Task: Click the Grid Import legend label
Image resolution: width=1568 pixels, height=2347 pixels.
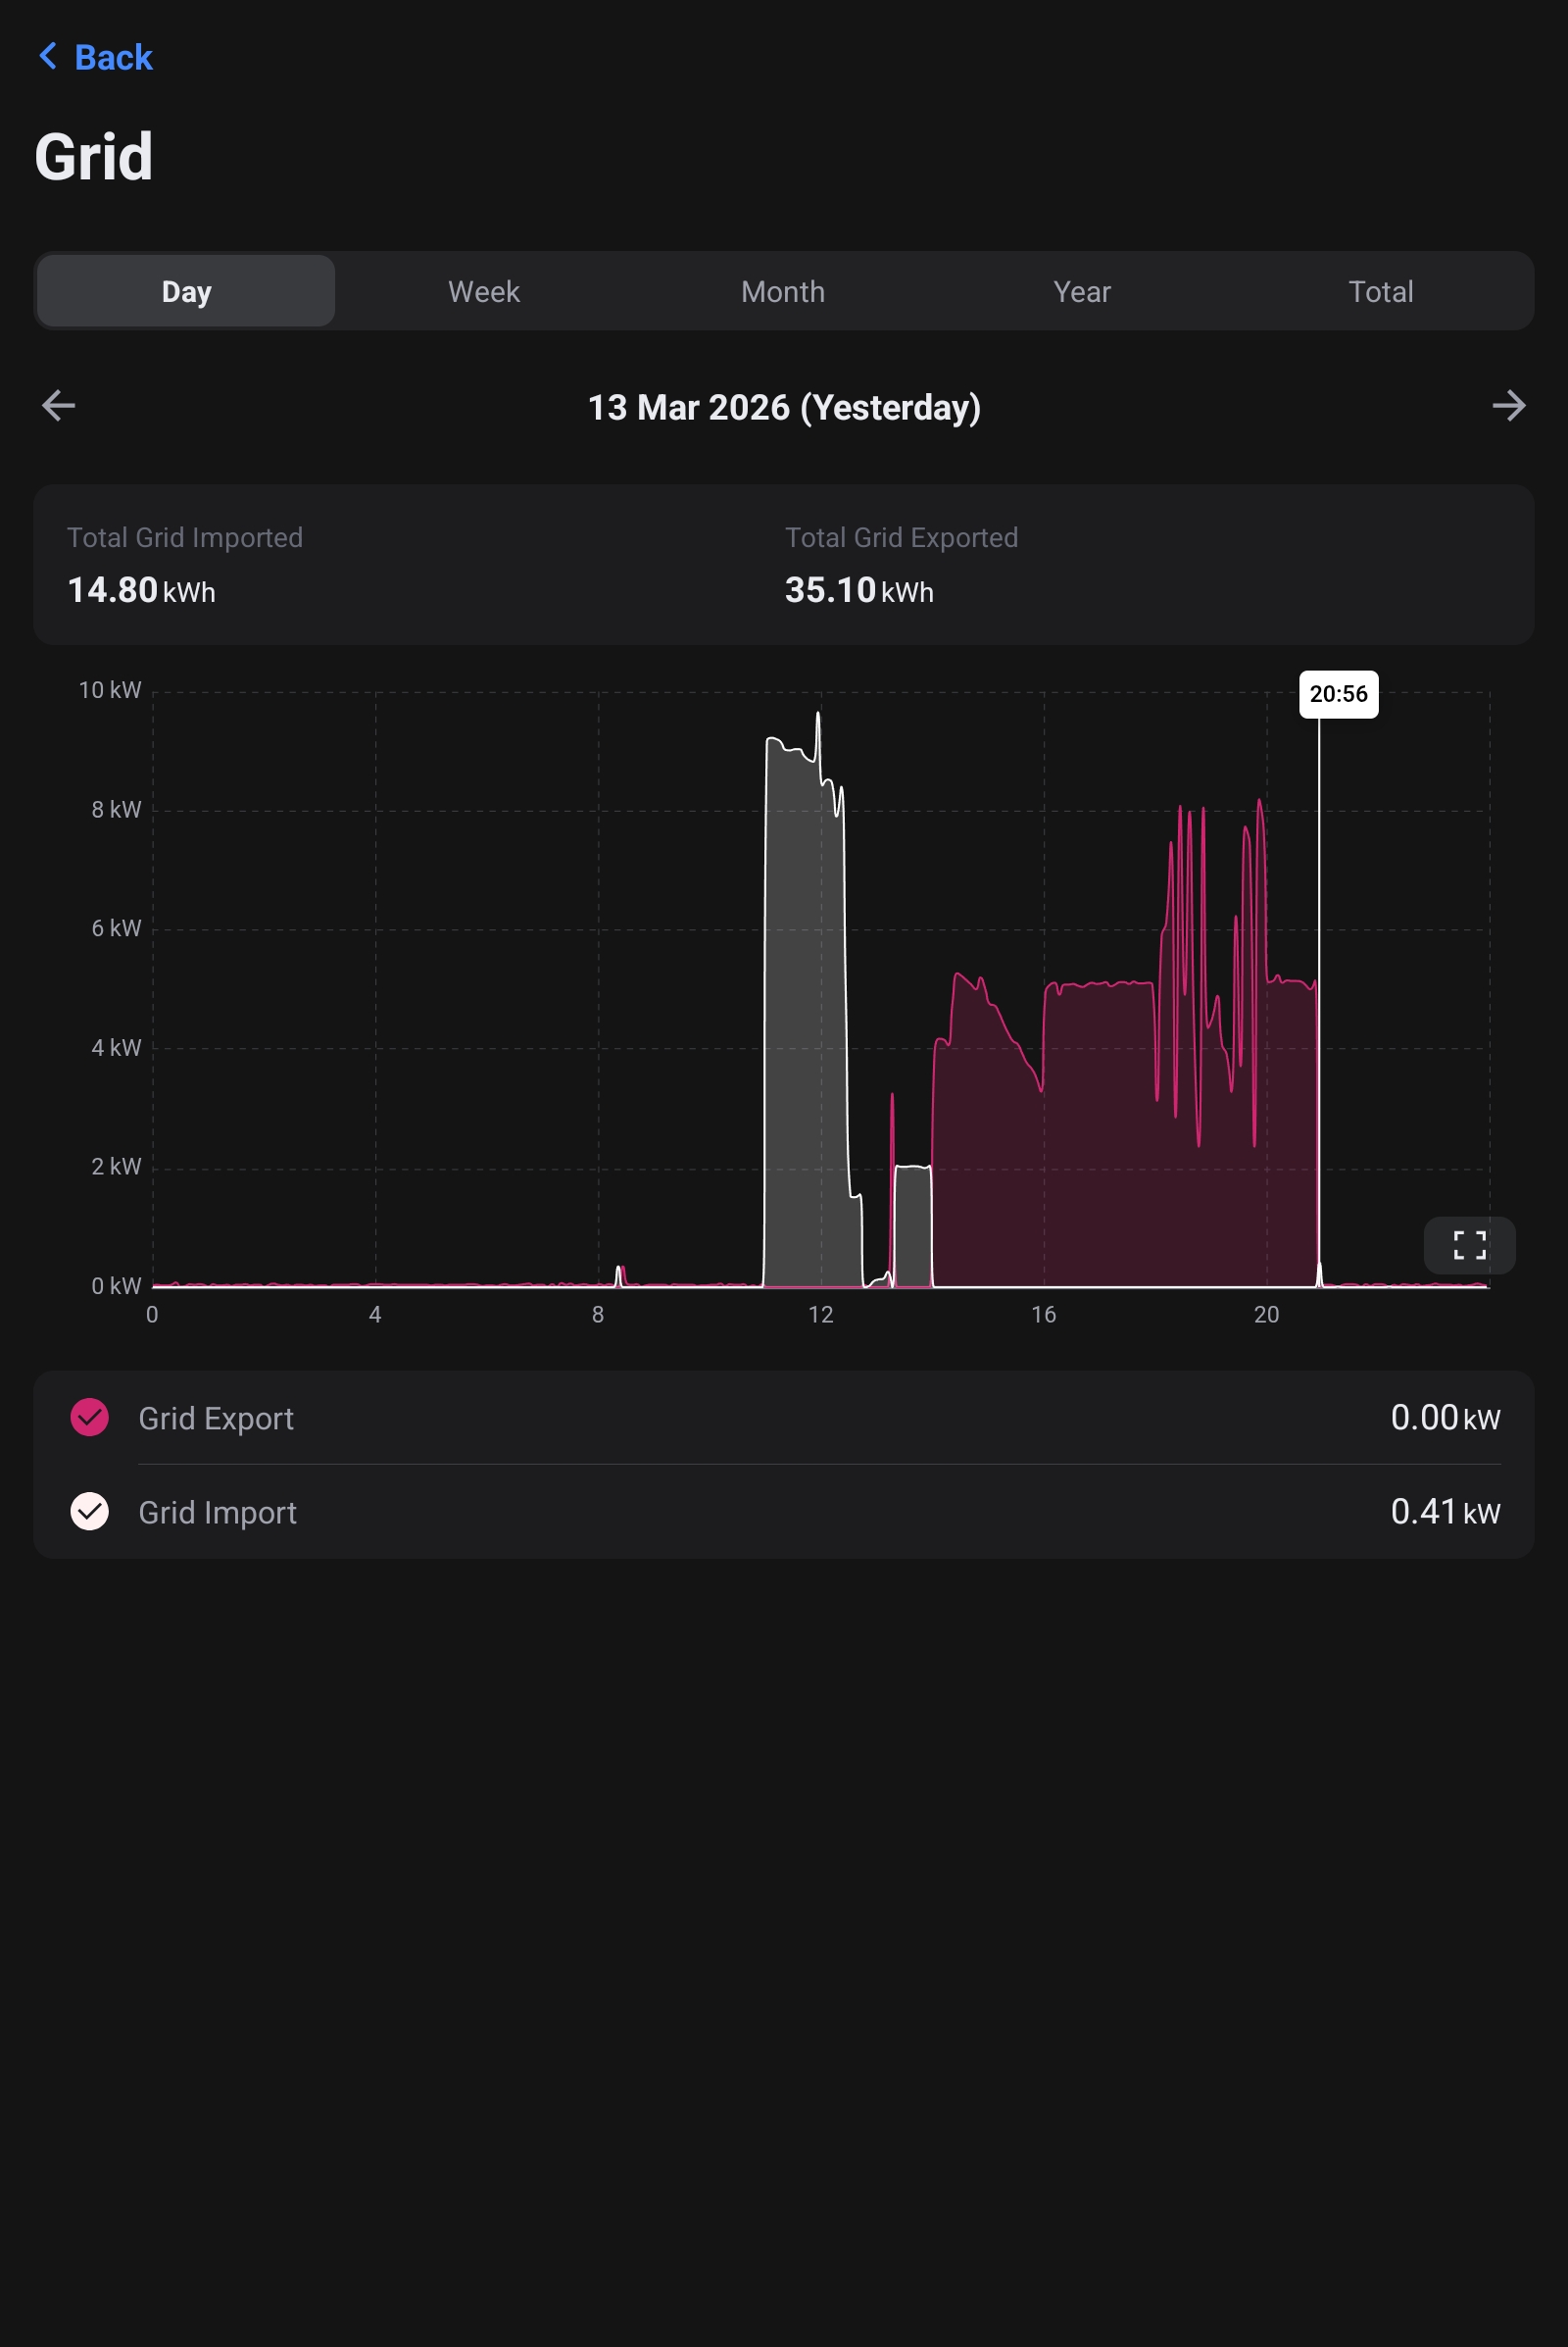Action: click(217, 1512)
